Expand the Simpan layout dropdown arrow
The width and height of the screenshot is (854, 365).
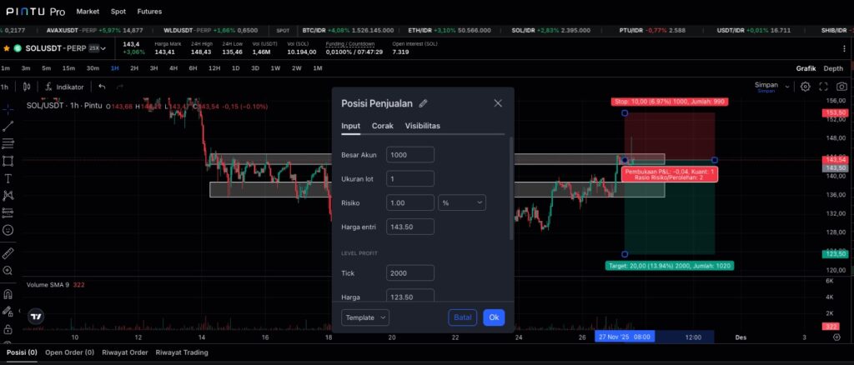click(x=786, y=85)
